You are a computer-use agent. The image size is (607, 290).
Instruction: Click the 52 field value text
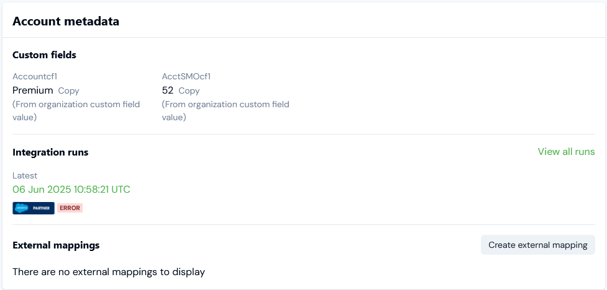click(167, 90)
